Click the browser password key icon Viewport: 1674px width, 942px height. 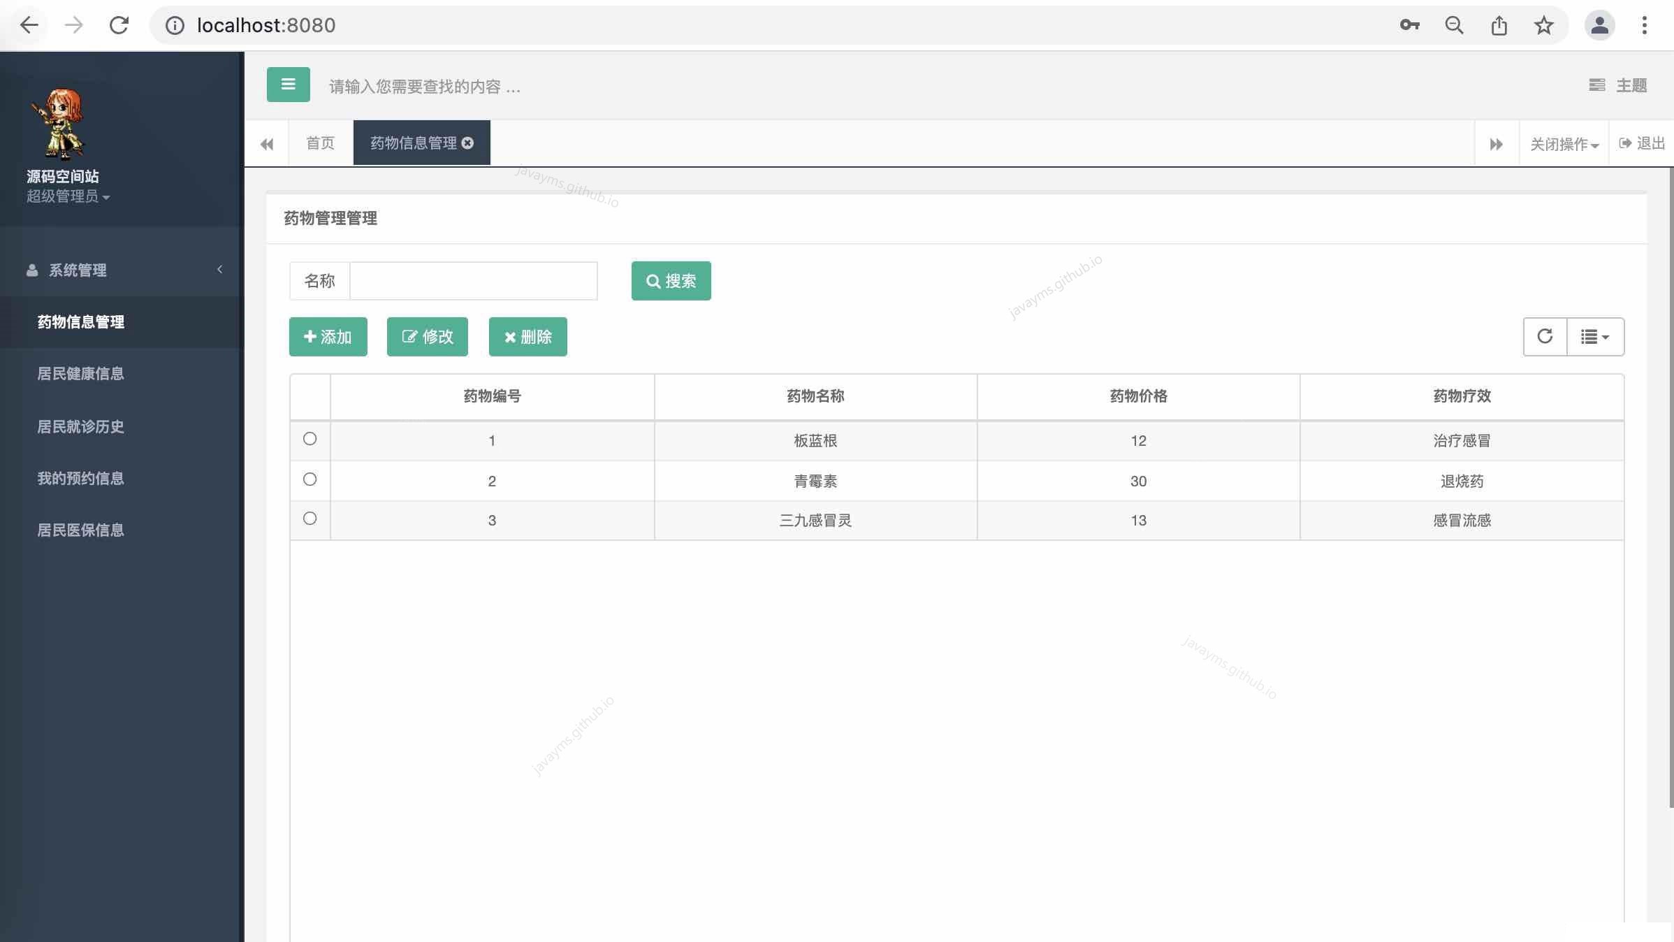[x=1409, y=26]
